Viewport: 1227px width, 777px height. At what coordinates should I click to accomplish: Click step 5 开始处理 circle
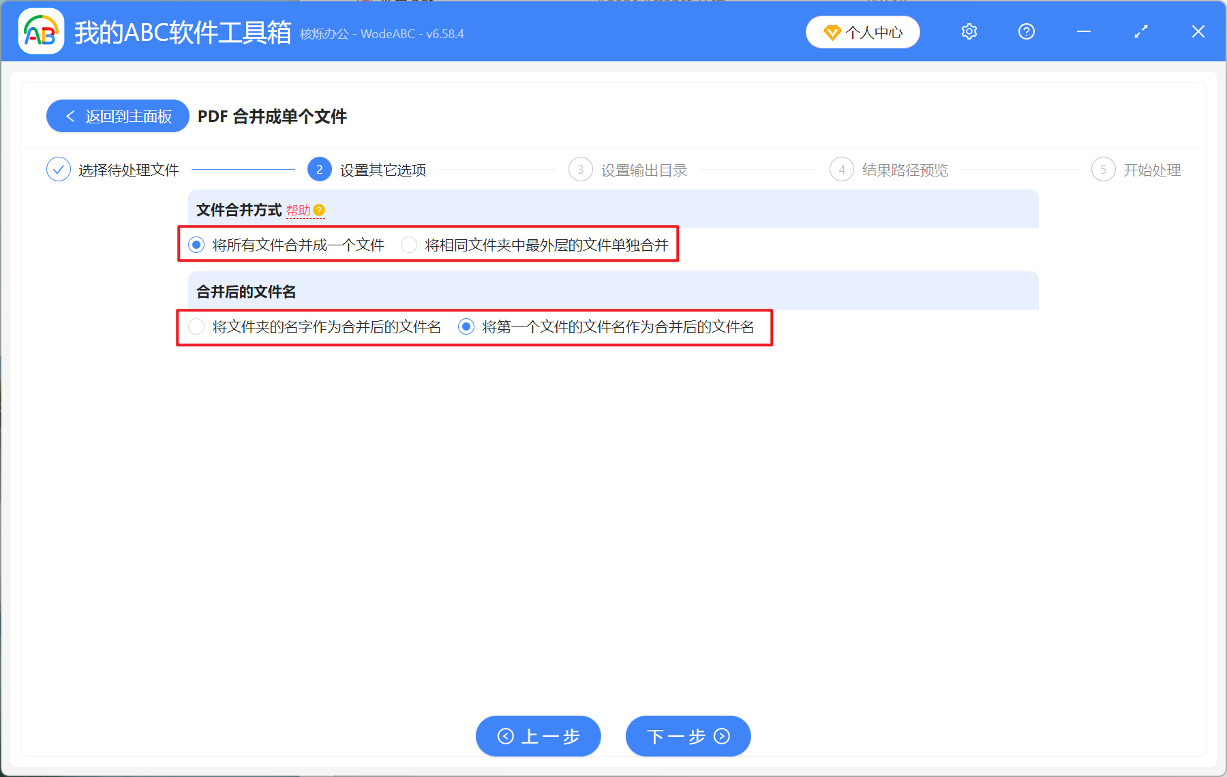[1104, 170]
